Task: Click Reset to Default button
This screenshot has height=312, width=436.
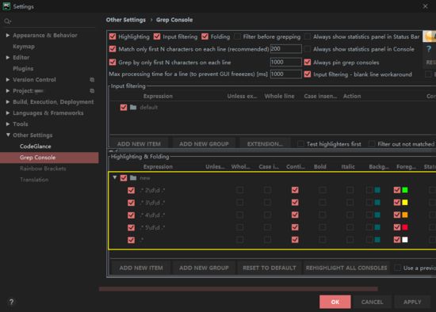Action: pyautogui.click(x=270, y=268)
